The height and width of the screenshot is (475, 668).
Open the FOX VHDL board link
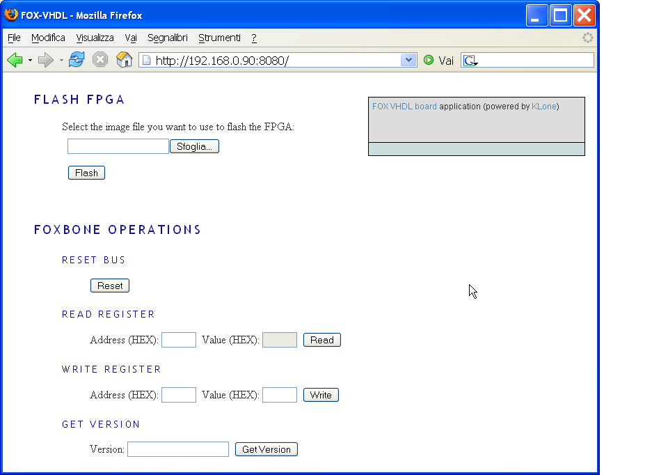click(x=404, y=106)
